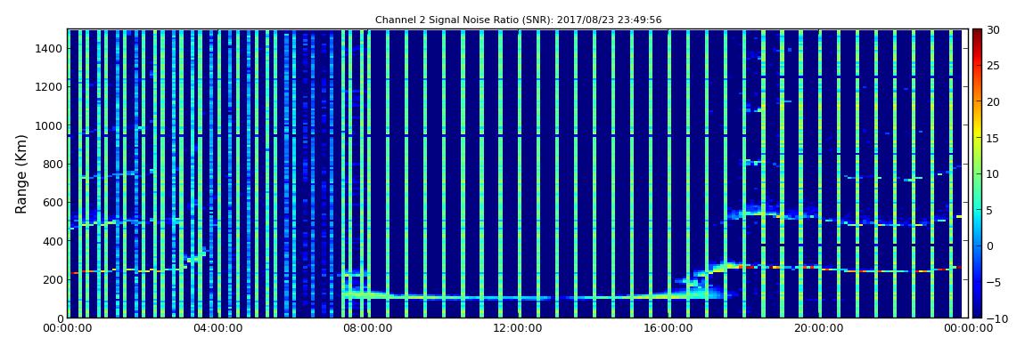Click the x-axis tick label 04:00:00
This screenshot has width=1025, height=362.
coord(217,328)
